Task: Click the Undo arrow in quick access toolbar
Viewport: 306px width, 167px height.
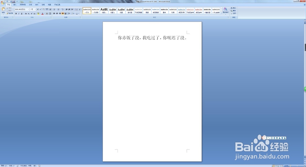Action: click(x=7, y=2)
